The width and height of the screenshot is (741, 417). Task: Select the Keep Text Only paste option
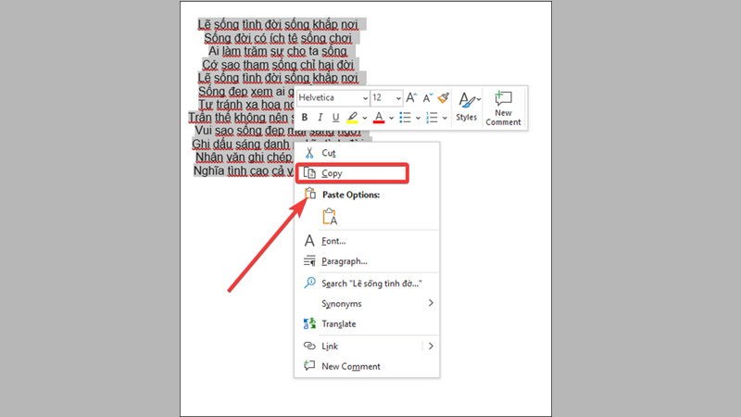click(330, 217)
